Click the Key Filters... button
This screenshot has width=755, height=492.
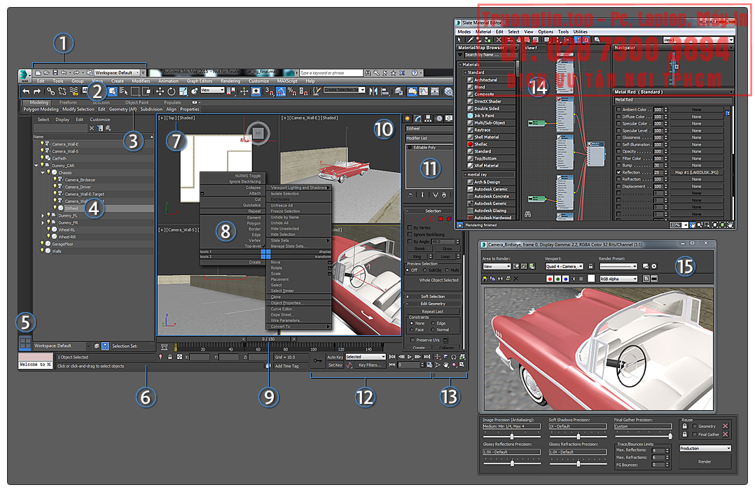coord(370,365)
